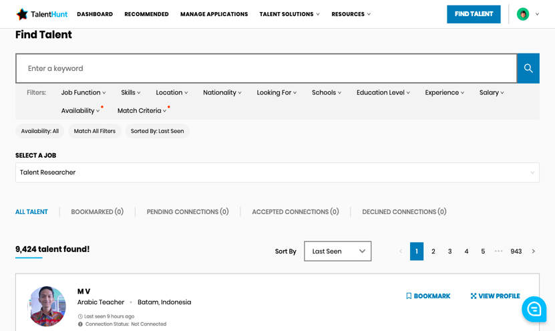Open the Pending Connections tab
This screenshot has height=331, width=555.
click(x=188, y=212)
